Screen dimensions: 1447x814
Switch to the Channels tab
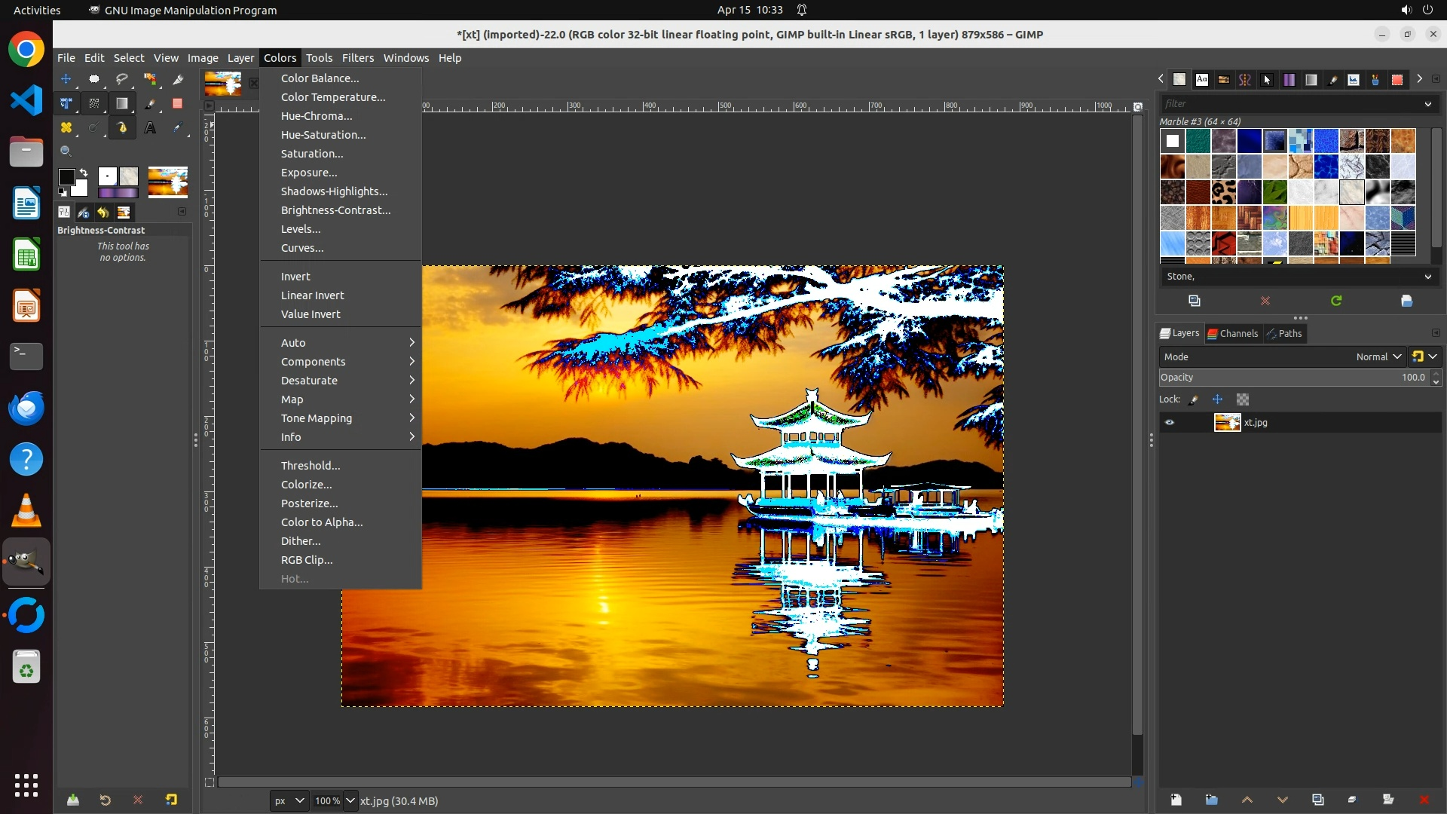click(1233, 334)
